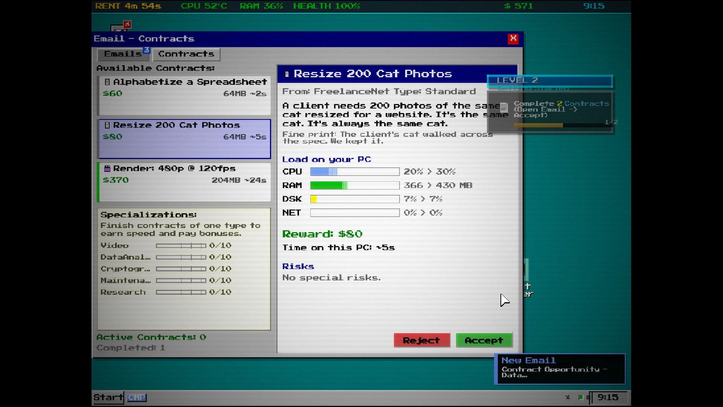The image size is (723, 407).
Task: Click the quest document icon in Level 2 panel
Action: [x=504, y=107]
